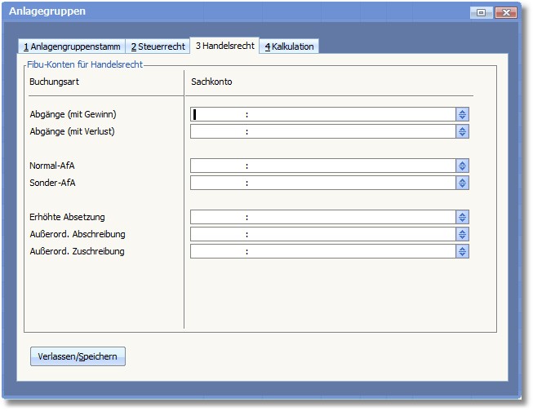The width and height of the screenshot is (533, 411).
Task: Open lookup arrow for Abgänge (mit Gewinn)
Action: [463, 114]
